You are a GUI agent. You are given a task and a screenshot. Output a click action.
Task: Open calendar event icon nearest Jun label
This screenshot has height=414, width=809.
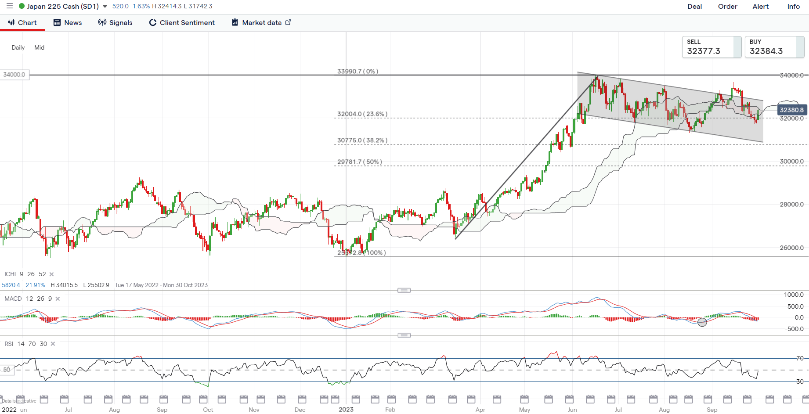[570, 399]
